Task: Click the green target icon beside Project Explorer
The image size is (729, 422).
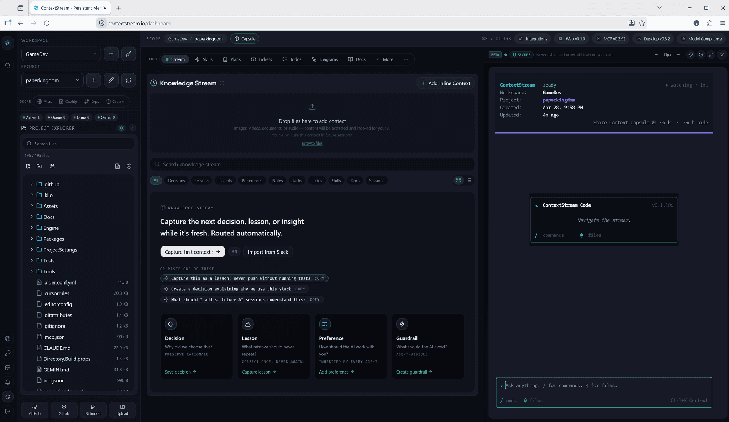Action: coord(121,128)
